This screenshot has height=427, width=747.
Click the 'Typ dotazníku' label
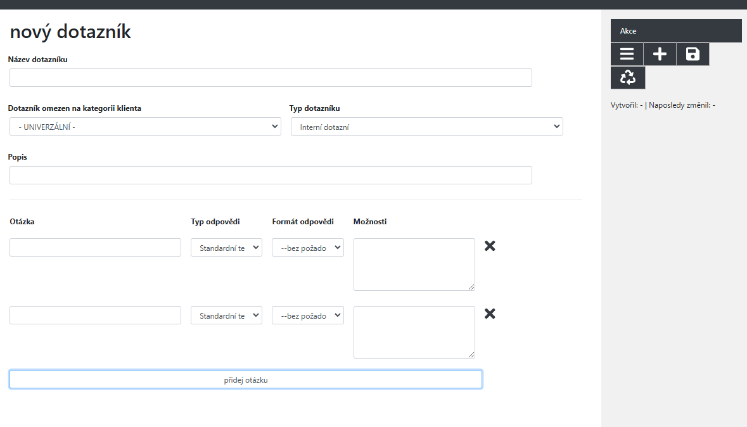(x=314, y=108)
